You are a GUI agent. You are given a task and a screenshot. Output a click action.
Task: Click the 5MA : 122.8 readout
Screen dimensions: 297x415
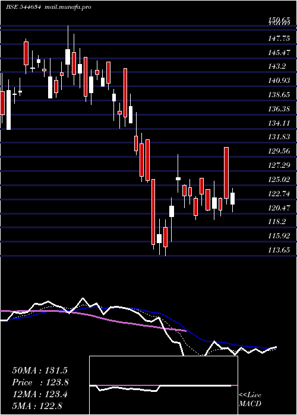pyautogui.click(x=37, y=406)
